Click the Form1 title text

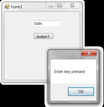pyautogui.click(x=17, y=7)
